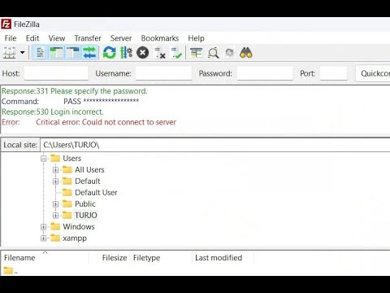Expand the xampp folder

(x=44, y=238)
